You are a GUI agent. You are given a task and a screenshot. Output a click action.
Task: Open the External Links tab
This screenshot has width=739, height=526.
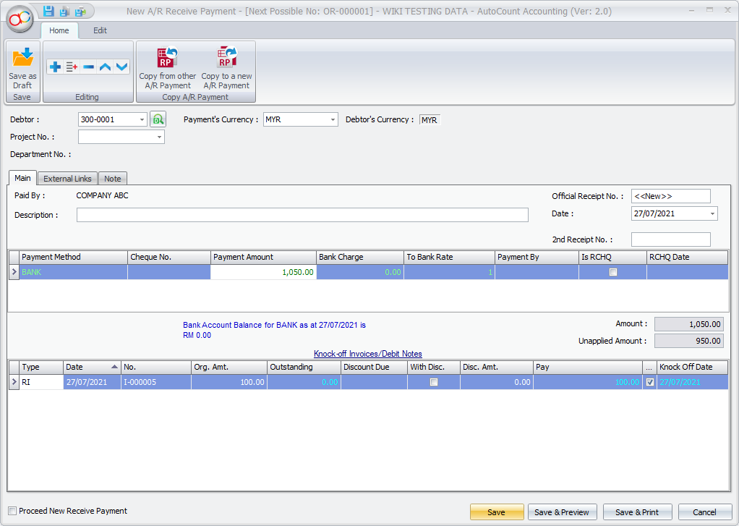point(67,179)
